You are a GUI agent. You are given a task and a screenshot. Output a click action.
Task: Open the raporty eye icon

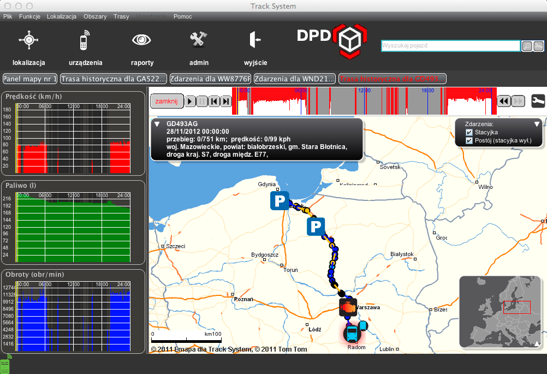141,40
